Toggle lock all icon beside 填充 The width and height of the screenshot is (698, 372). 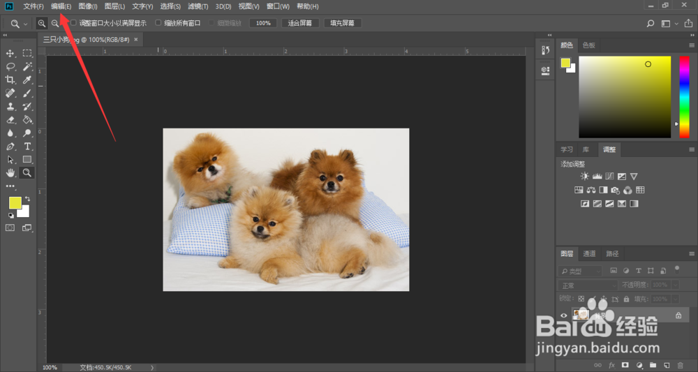coord(626,299)
